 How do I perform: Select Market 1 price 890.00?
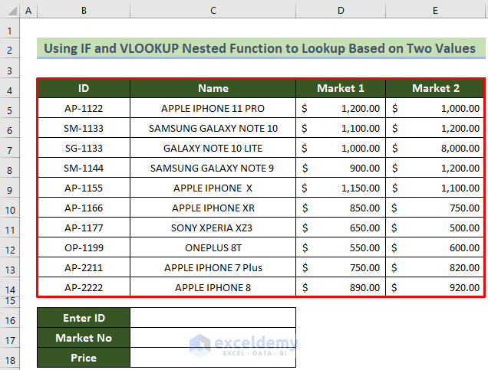point(341,287)
